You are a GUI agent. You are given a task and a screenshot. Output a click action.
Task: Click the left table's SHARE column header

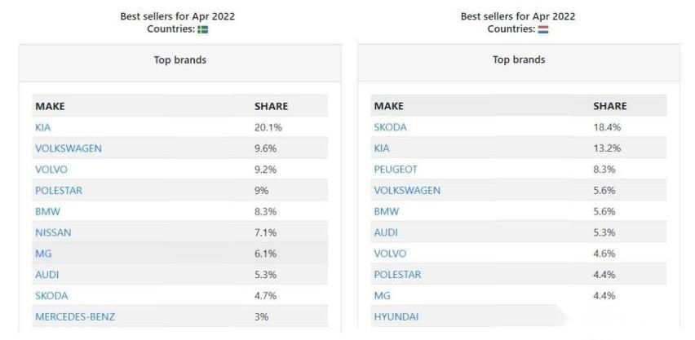click(x=271, y=106)
